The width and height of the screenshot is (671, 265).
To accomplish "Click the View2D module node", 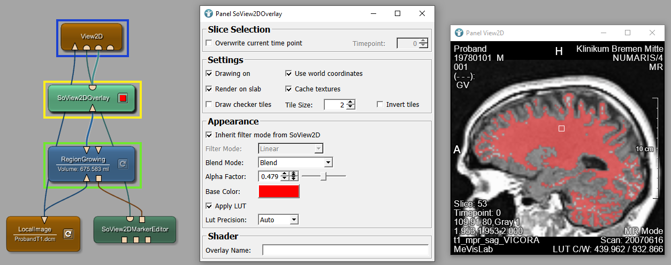I will (91, 36).
